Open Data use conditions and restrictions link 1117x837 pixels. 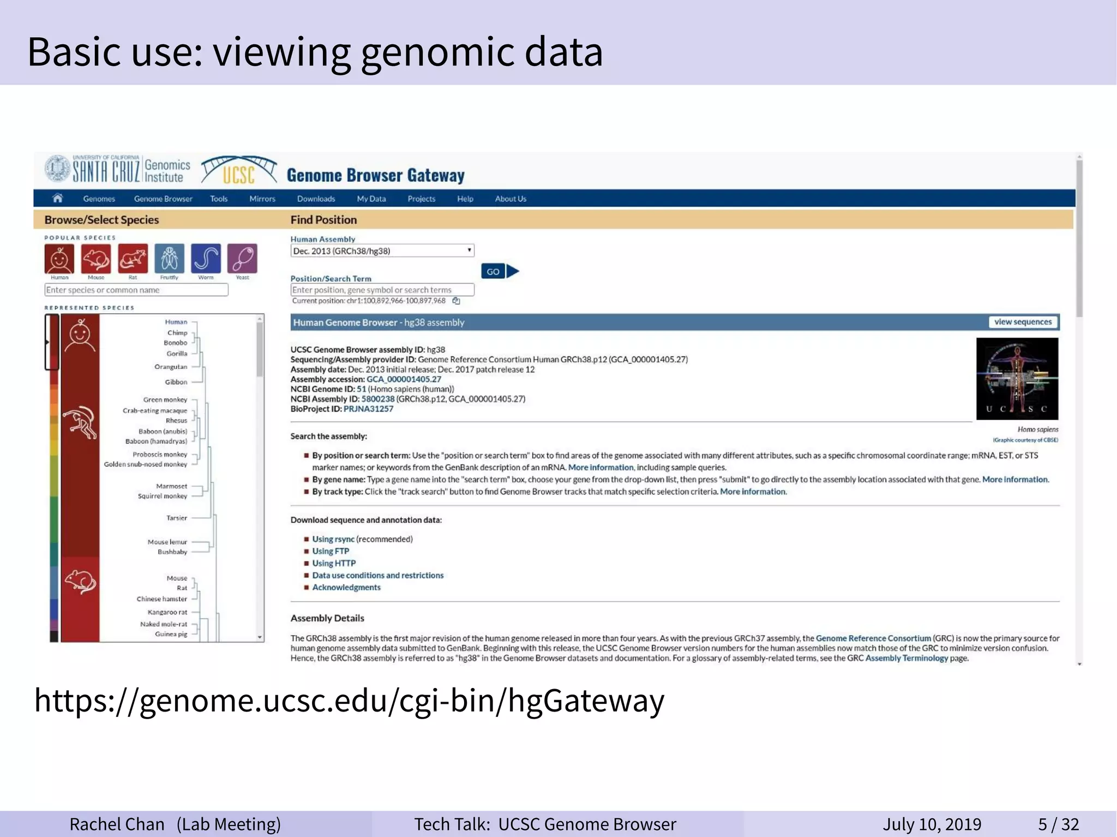(378, 575)
